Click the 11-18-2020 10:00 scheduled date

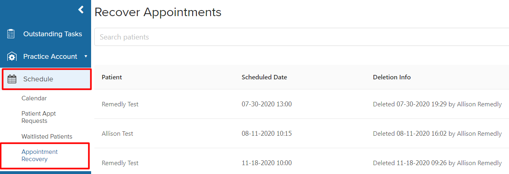[267, 163]
